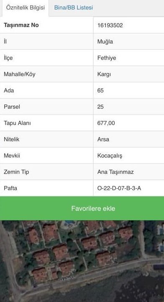
Task: Tap the Favorilere ekle button
Action: pyautogui.click(x=82, y=208)
